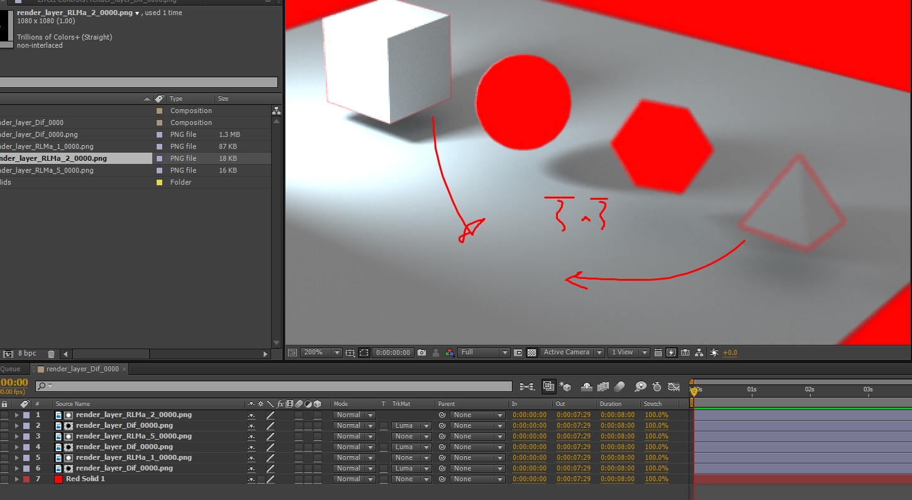Image resolution: width=912 pixels, height=500 pixels.
Task: Enable Frame Blending for timeline layers
Action: pos(603,386)
